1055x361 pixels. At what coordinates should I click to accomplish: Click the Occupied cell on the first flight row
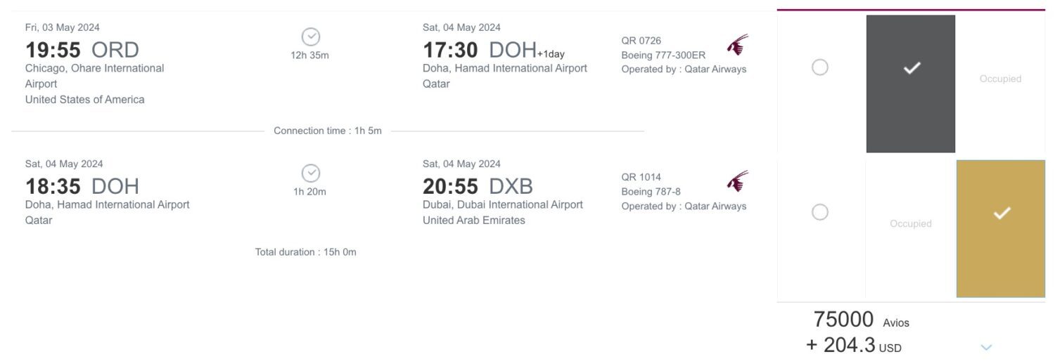(1000, 79)
